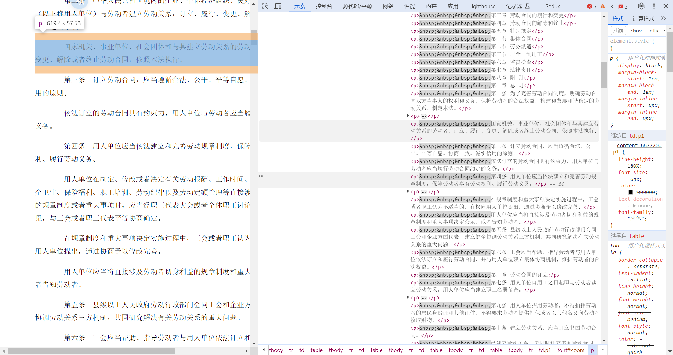Select the 第五条 p element node
This screenshot has height=355, width=673.
[x=504, y=237]
